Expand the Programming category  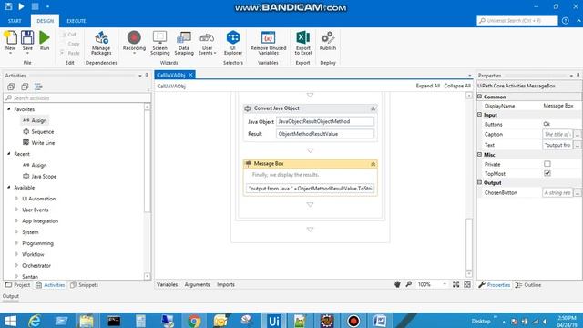pyautogui.click(x=16, y=243)
